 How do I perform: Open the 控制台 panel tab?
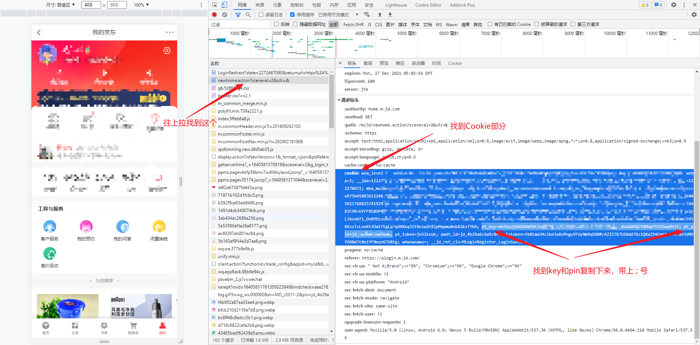[297, 5]
